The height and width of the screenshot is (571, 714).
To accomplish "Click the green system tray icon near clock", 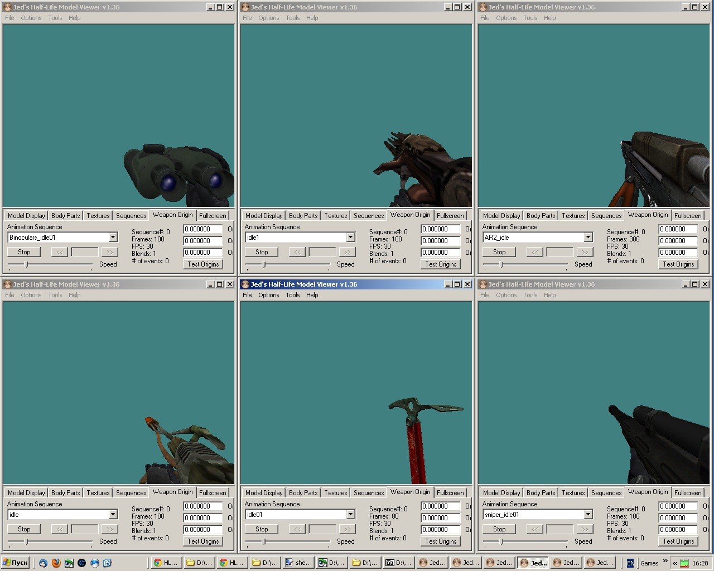I will pos(684,563).
